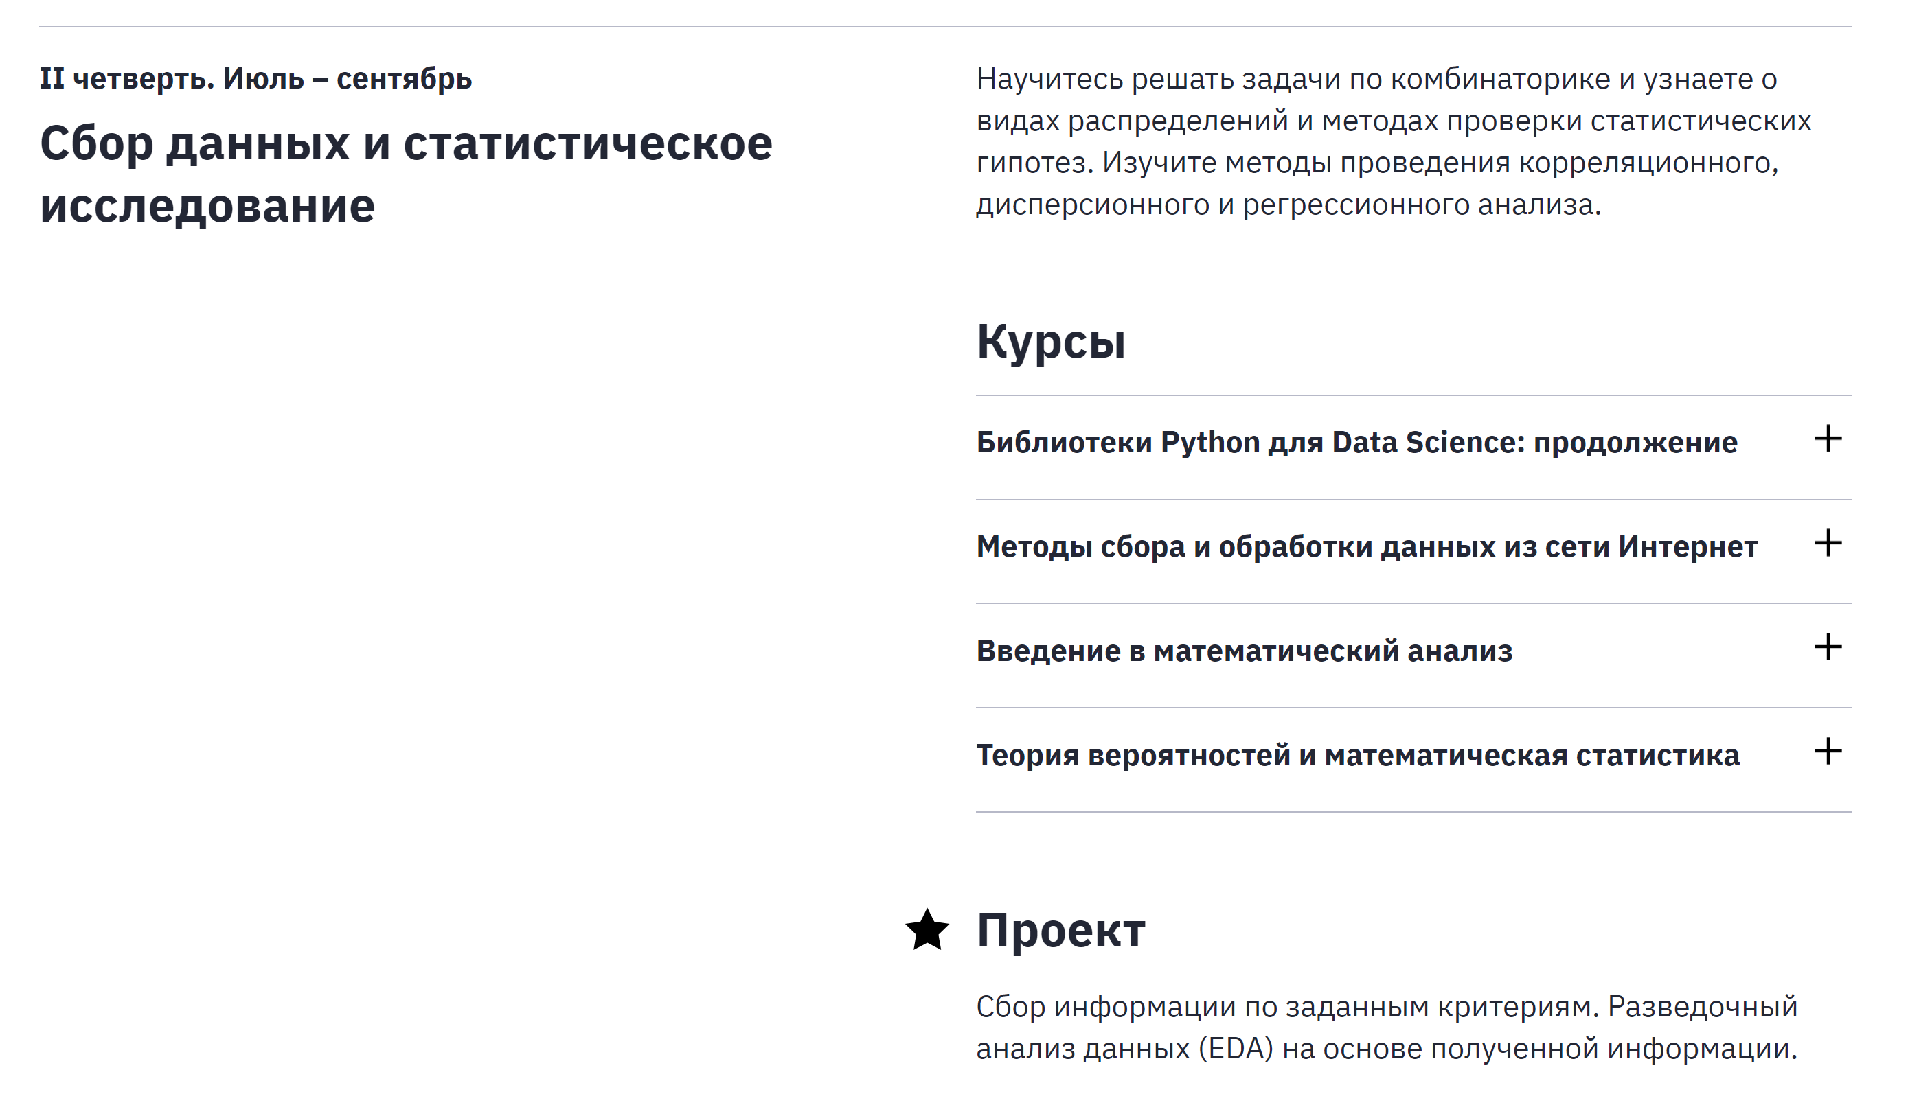
Task: Click the Проект section heading
Action: [x=1060, y=930]
